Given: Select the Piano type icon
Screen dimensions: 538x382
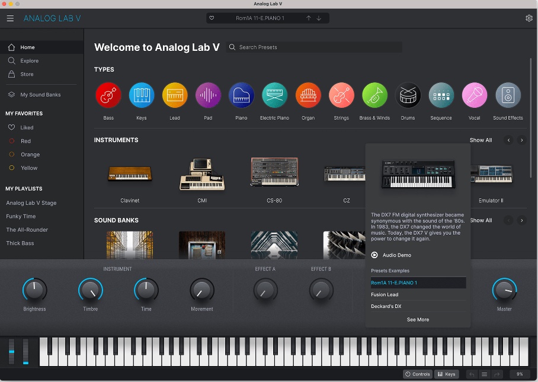Looking at the screenshot, I should [241, 95].
